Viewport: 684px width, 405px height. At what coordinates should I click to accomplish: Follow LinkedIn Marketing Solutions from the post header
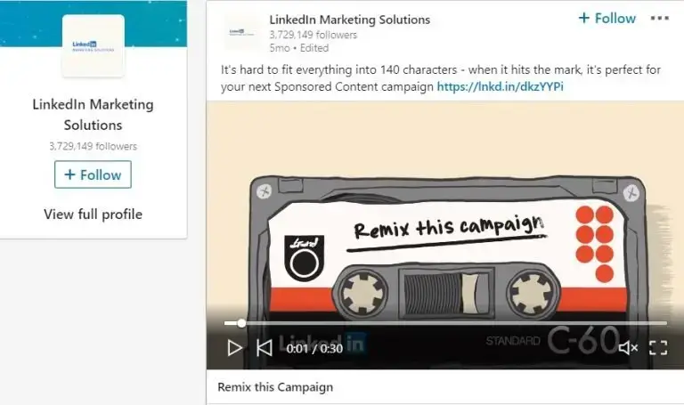607,19
